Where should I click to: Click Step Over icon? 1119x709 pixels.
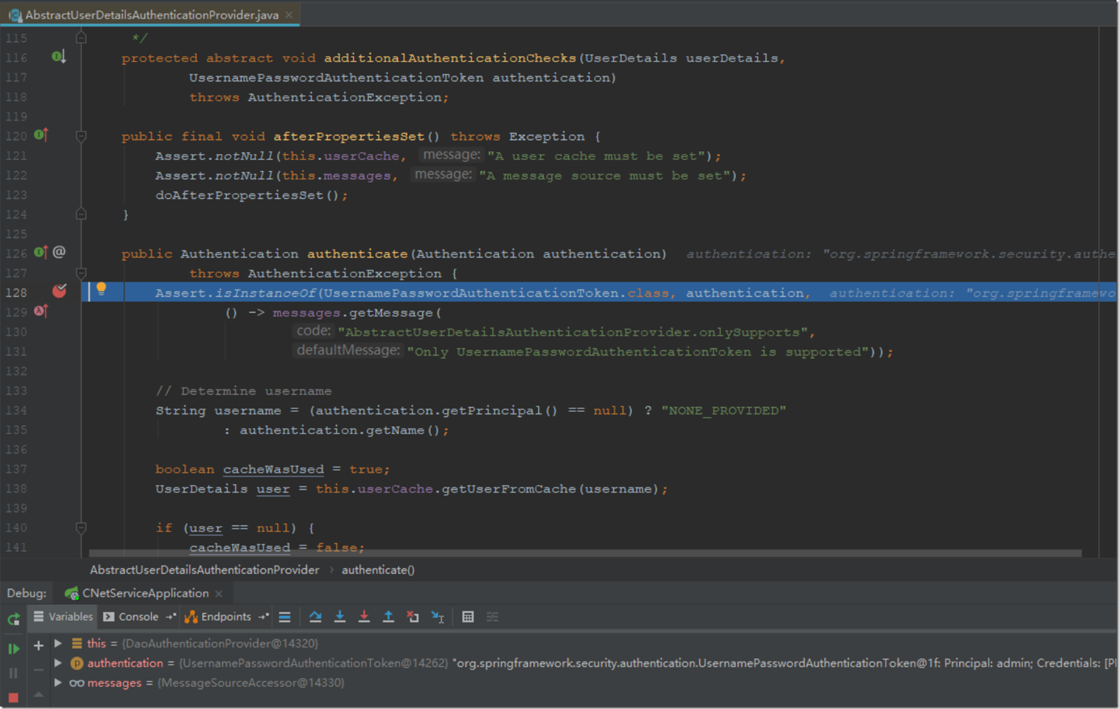point(315,617)
